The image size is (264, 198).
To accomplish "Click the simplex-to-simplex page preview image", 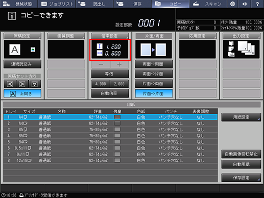I will pyautogui.click(x=153, y=50).
